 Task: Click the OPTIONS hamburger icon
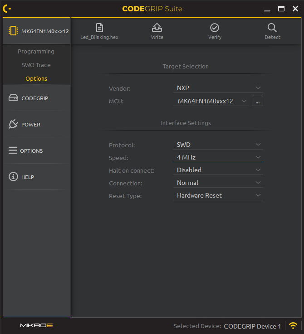click(x=13, y=150)
